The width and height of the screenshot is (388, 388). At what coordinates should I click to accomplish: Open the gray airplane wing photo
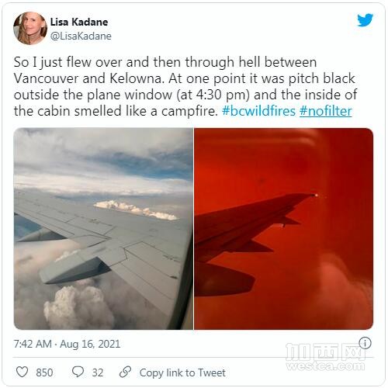(103, 229)
